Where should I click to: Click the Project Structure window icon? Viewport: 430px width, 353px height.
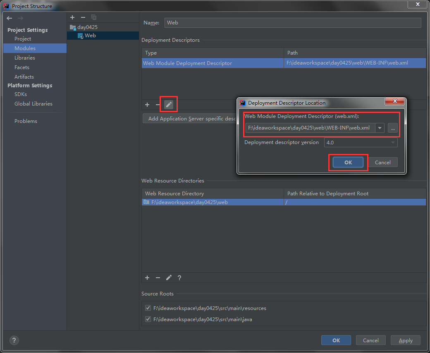[6, 6]
